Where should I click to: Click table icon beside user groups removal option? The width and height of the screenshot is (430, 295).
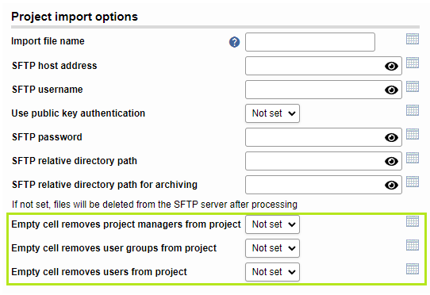coord(413,245)
